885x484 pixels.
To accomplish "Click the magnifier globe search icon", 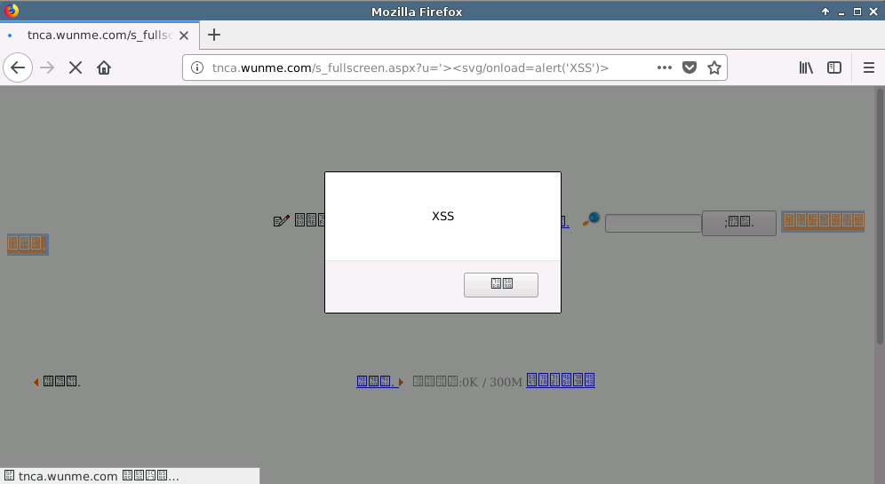I will coord(591,219).
